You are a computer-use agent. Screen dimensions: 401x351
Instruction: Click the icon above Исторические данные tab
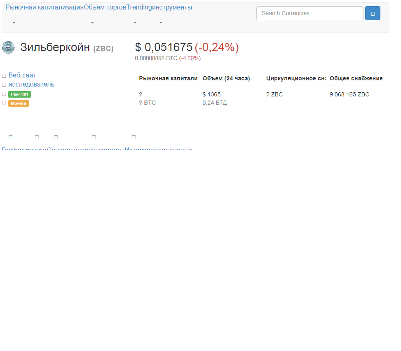click(x=134, y=137)
